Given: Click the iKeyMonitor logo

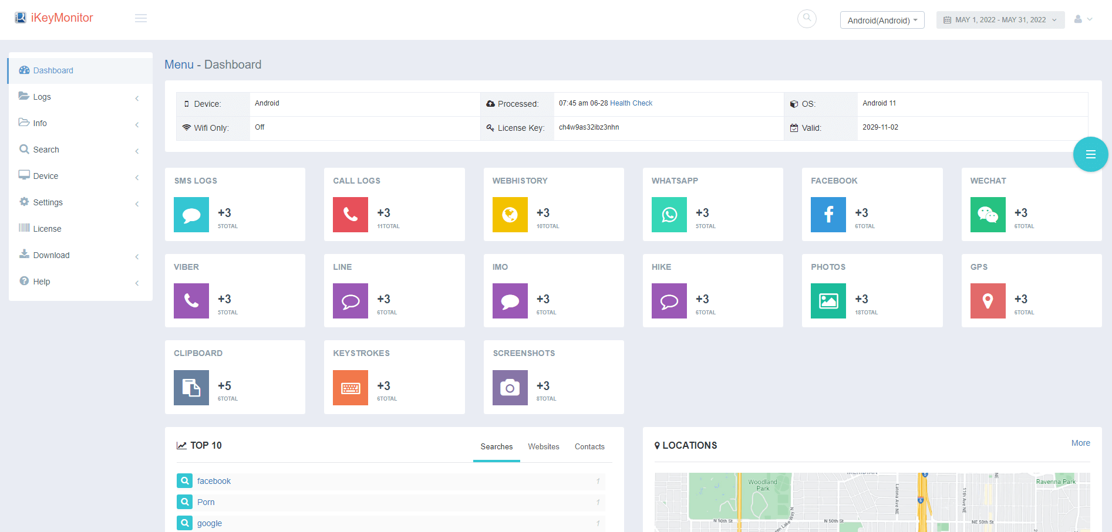Looking at the screenshot, I should [x=54, y=18].
